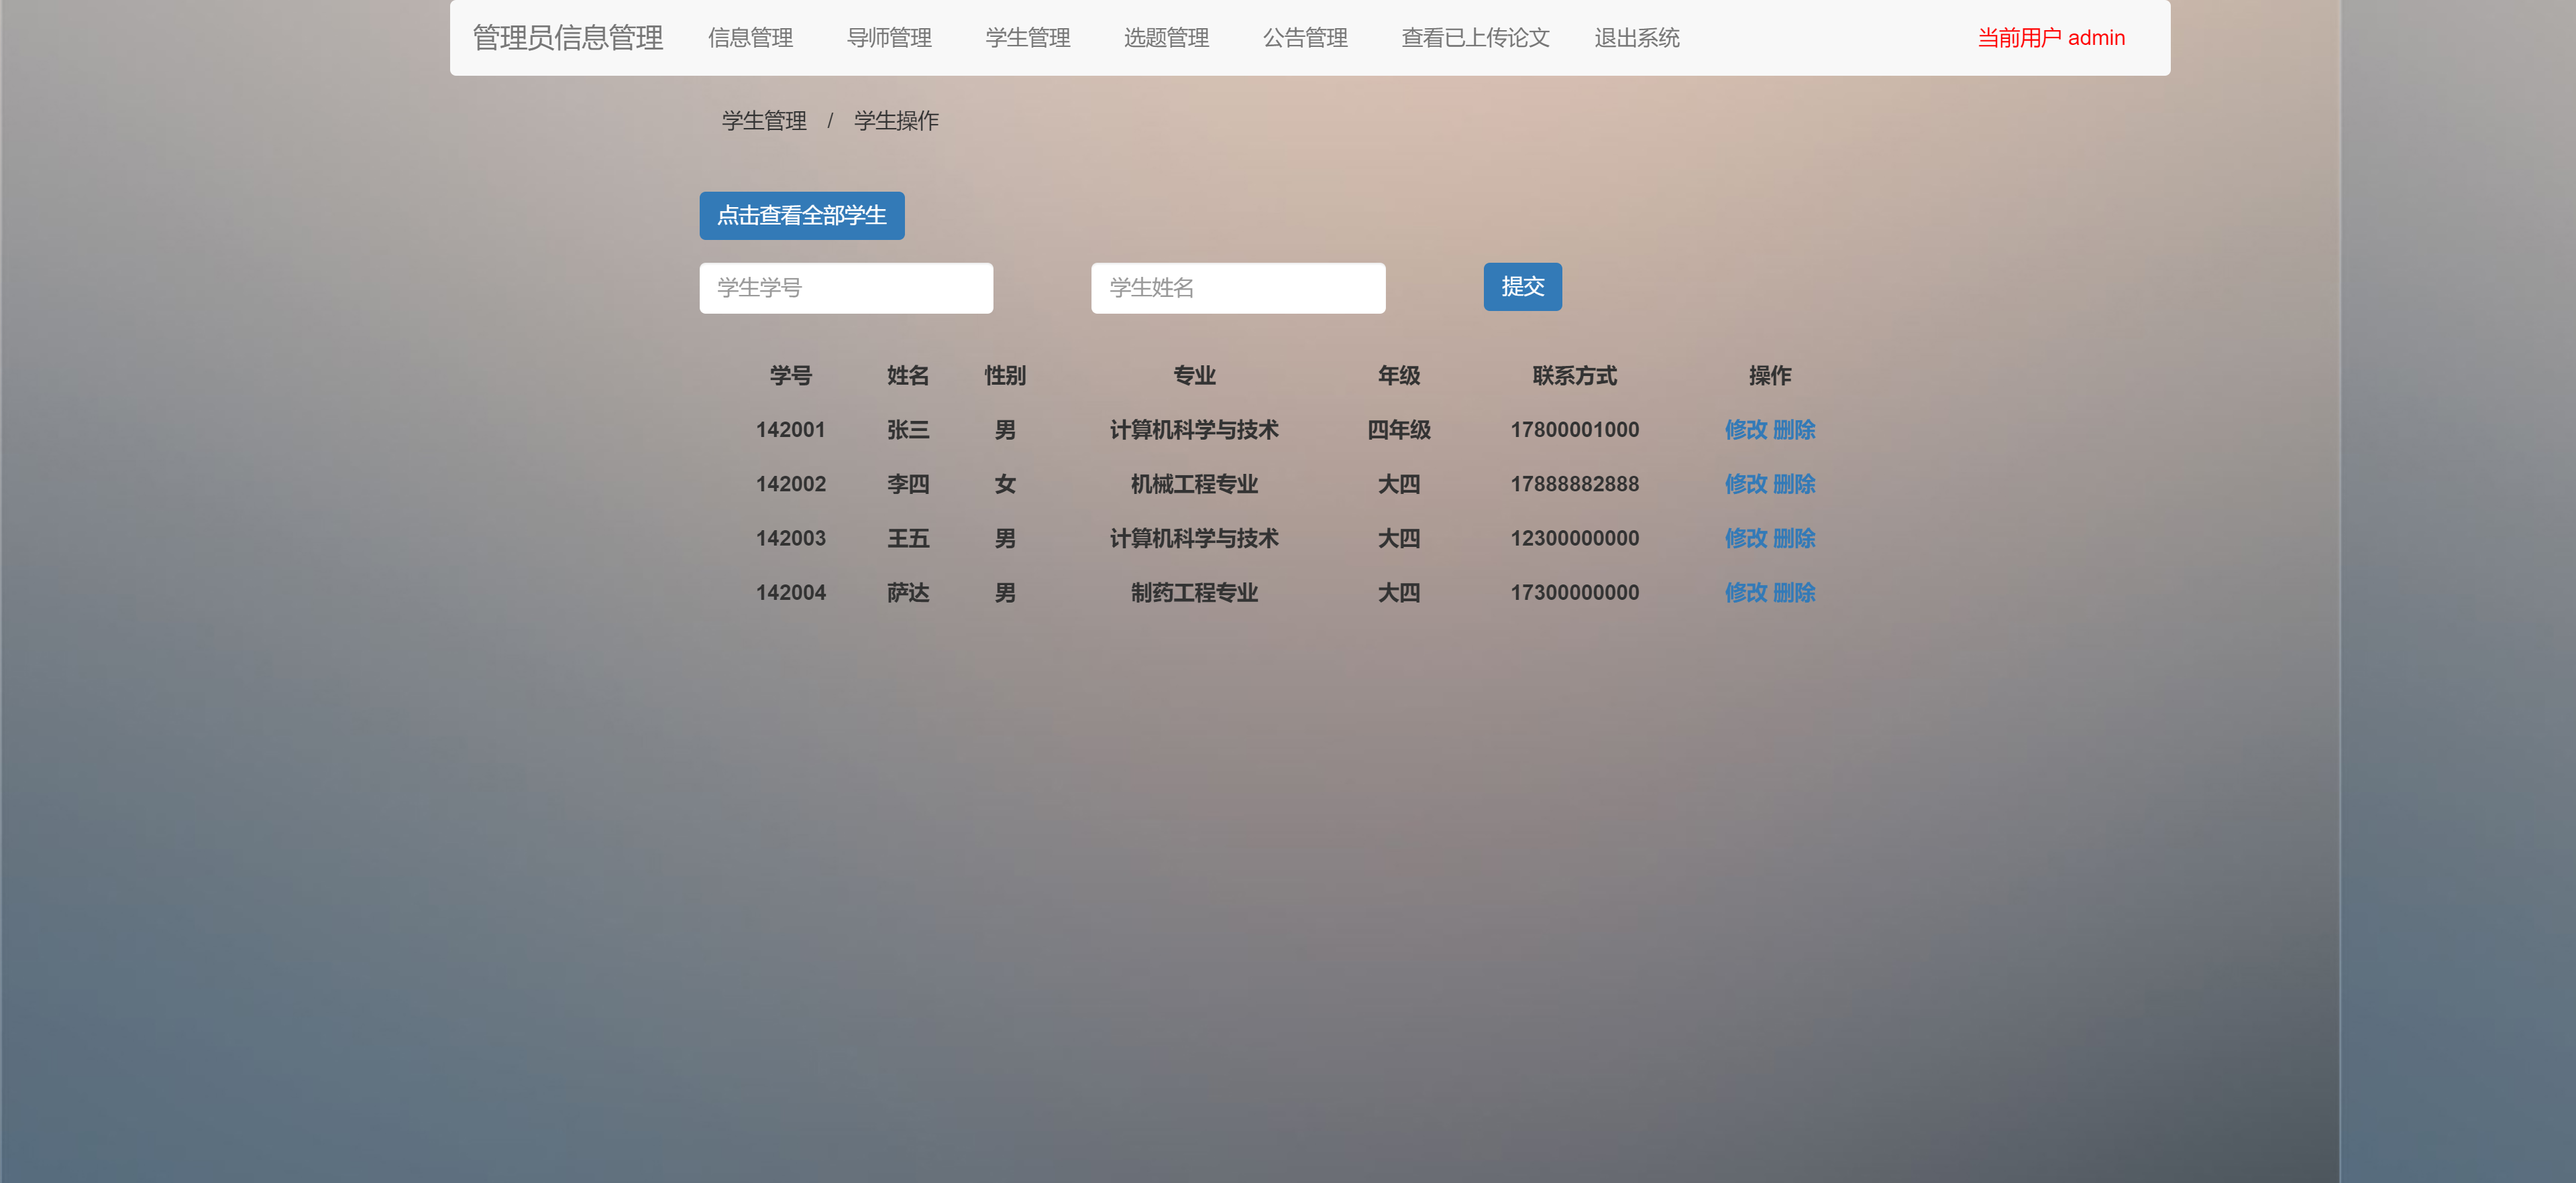
Task: Click 删除 for student 王五
Action: tap(1795, 538)
